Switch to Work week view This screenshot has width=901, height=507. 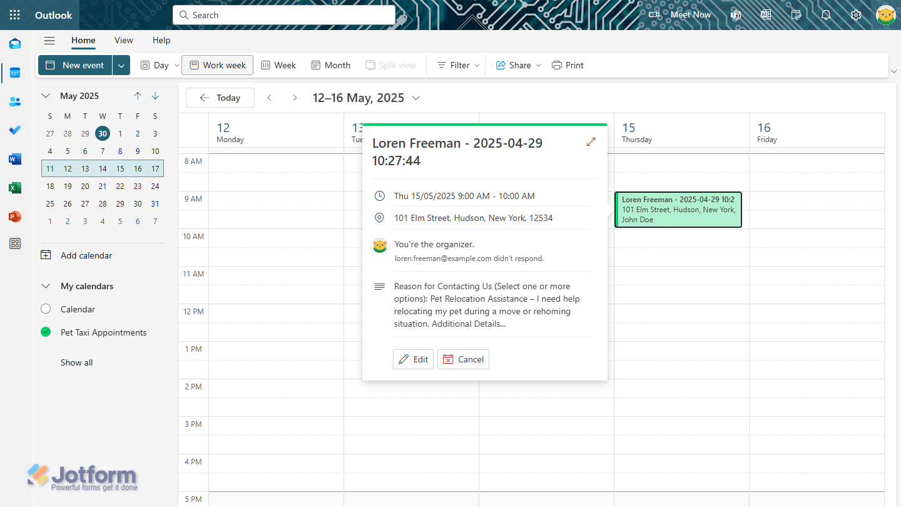(x=218, y=65)
